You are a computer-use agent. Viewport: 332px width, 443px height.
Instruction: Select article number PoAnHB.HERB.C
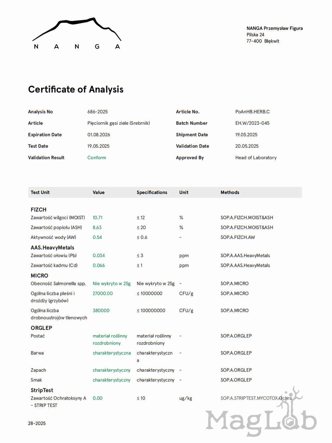pyautogui.click(x=252, y=112)
